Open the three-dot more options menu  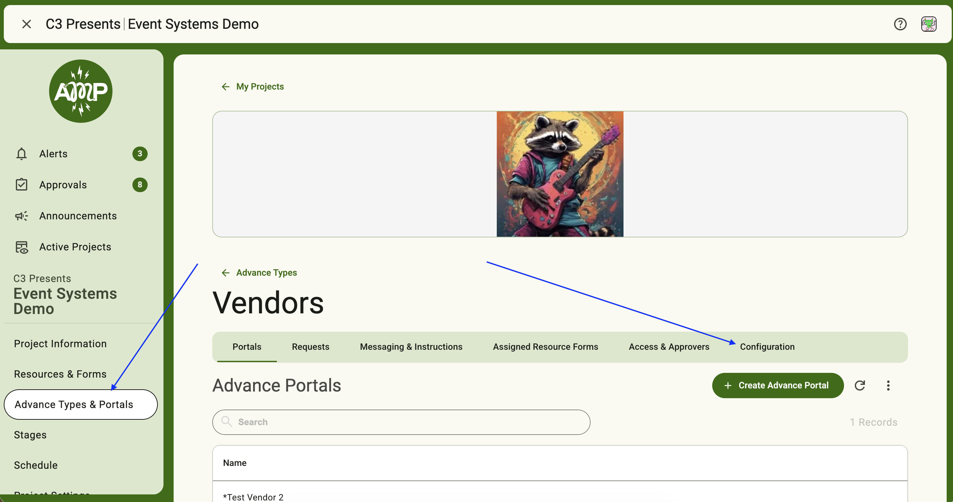(888, 385)
